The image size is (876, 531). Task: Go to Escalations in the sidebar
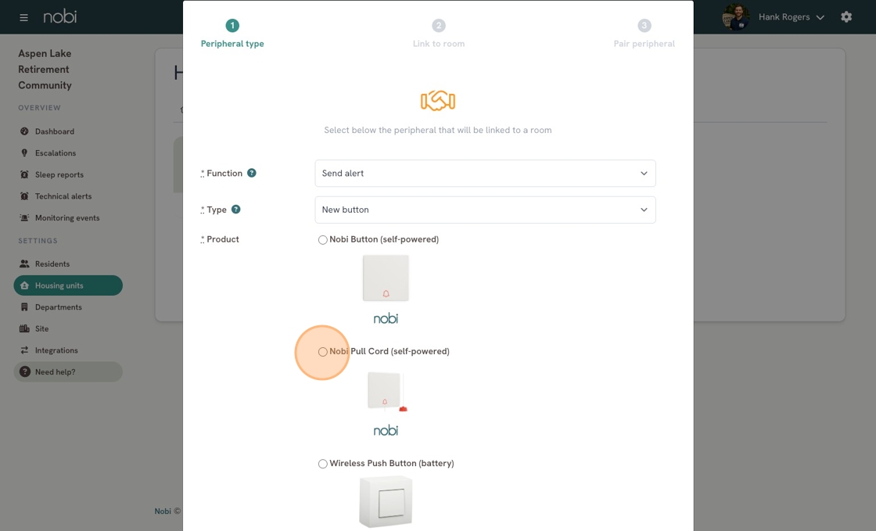pyautogui.click(x=56, y=153)
